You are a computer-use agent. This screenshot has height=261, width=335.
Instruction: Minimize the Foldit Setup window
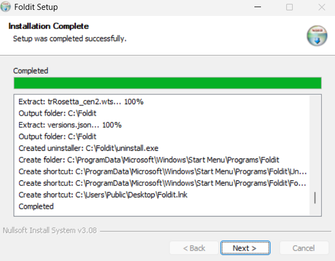click(258, 7)
